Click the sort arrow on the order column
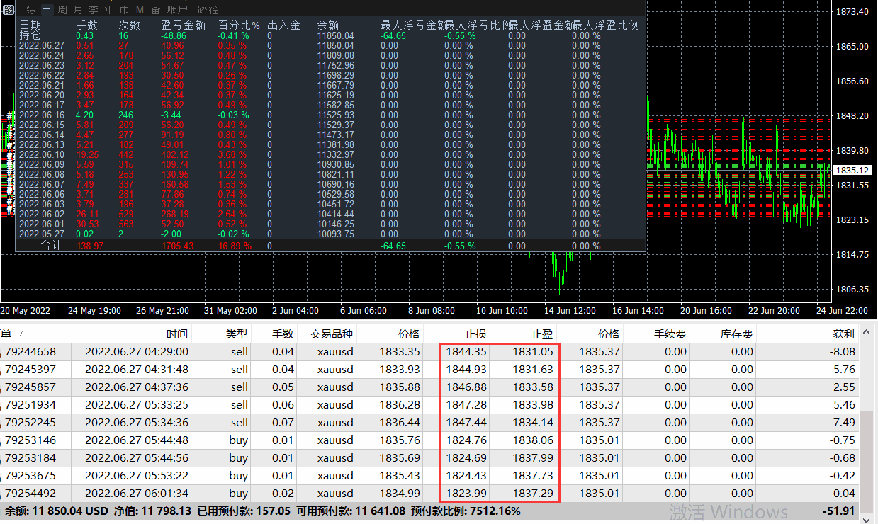Viewport: 878px width, 524px height. click(x=21, y=334)
